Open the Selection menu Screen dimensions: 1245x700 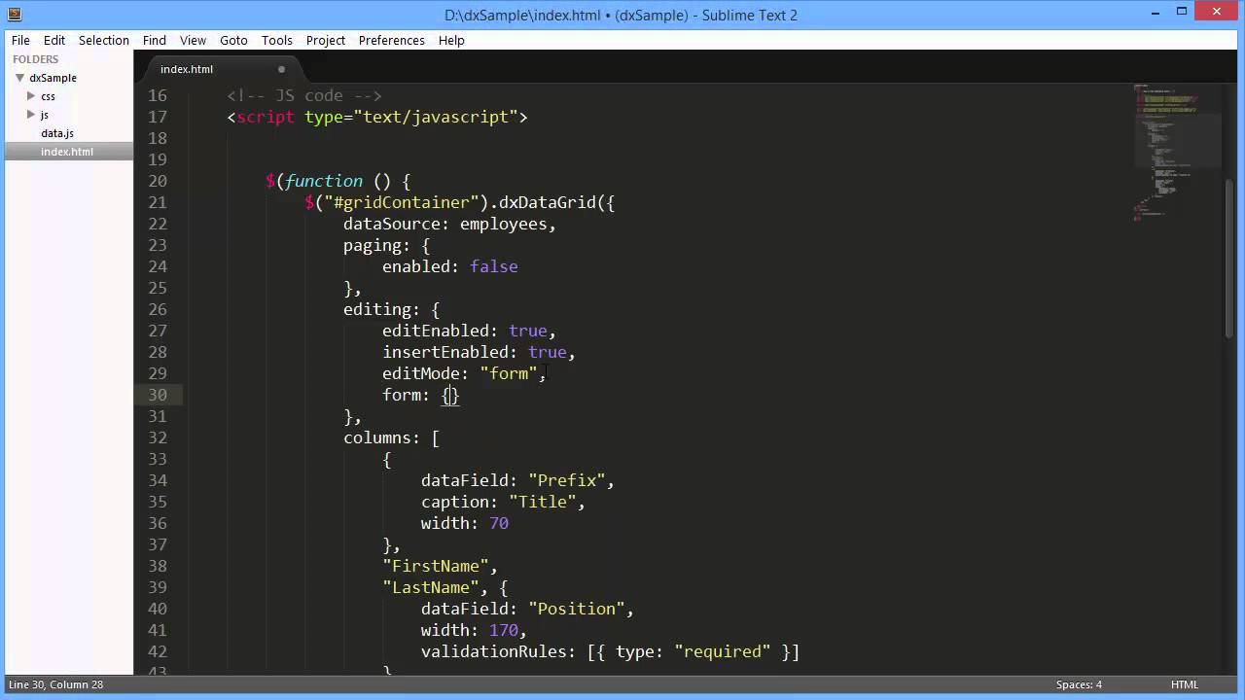coord(104,40)
